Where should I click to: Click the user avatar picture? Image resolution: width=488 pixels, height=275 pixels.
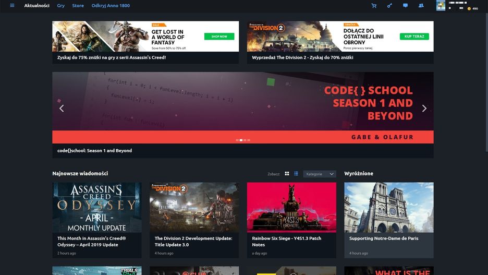pyautogui.click(x=441, y=5)
